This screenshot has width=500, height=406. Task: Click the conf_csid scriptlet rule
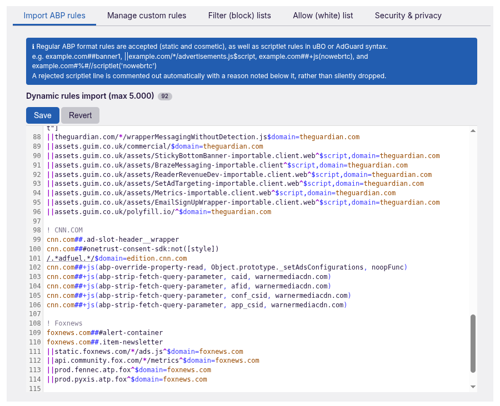coord(199,296)
